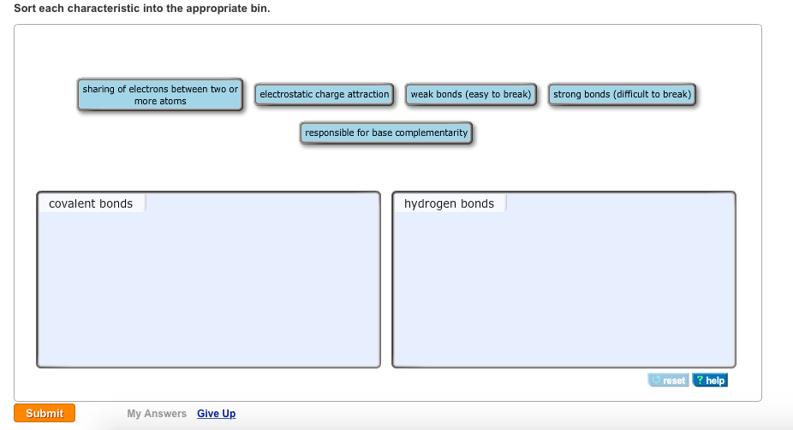Click the circular arrow icon on reset
This screenshot has width=793, height=430.
[x=657, y=380]
